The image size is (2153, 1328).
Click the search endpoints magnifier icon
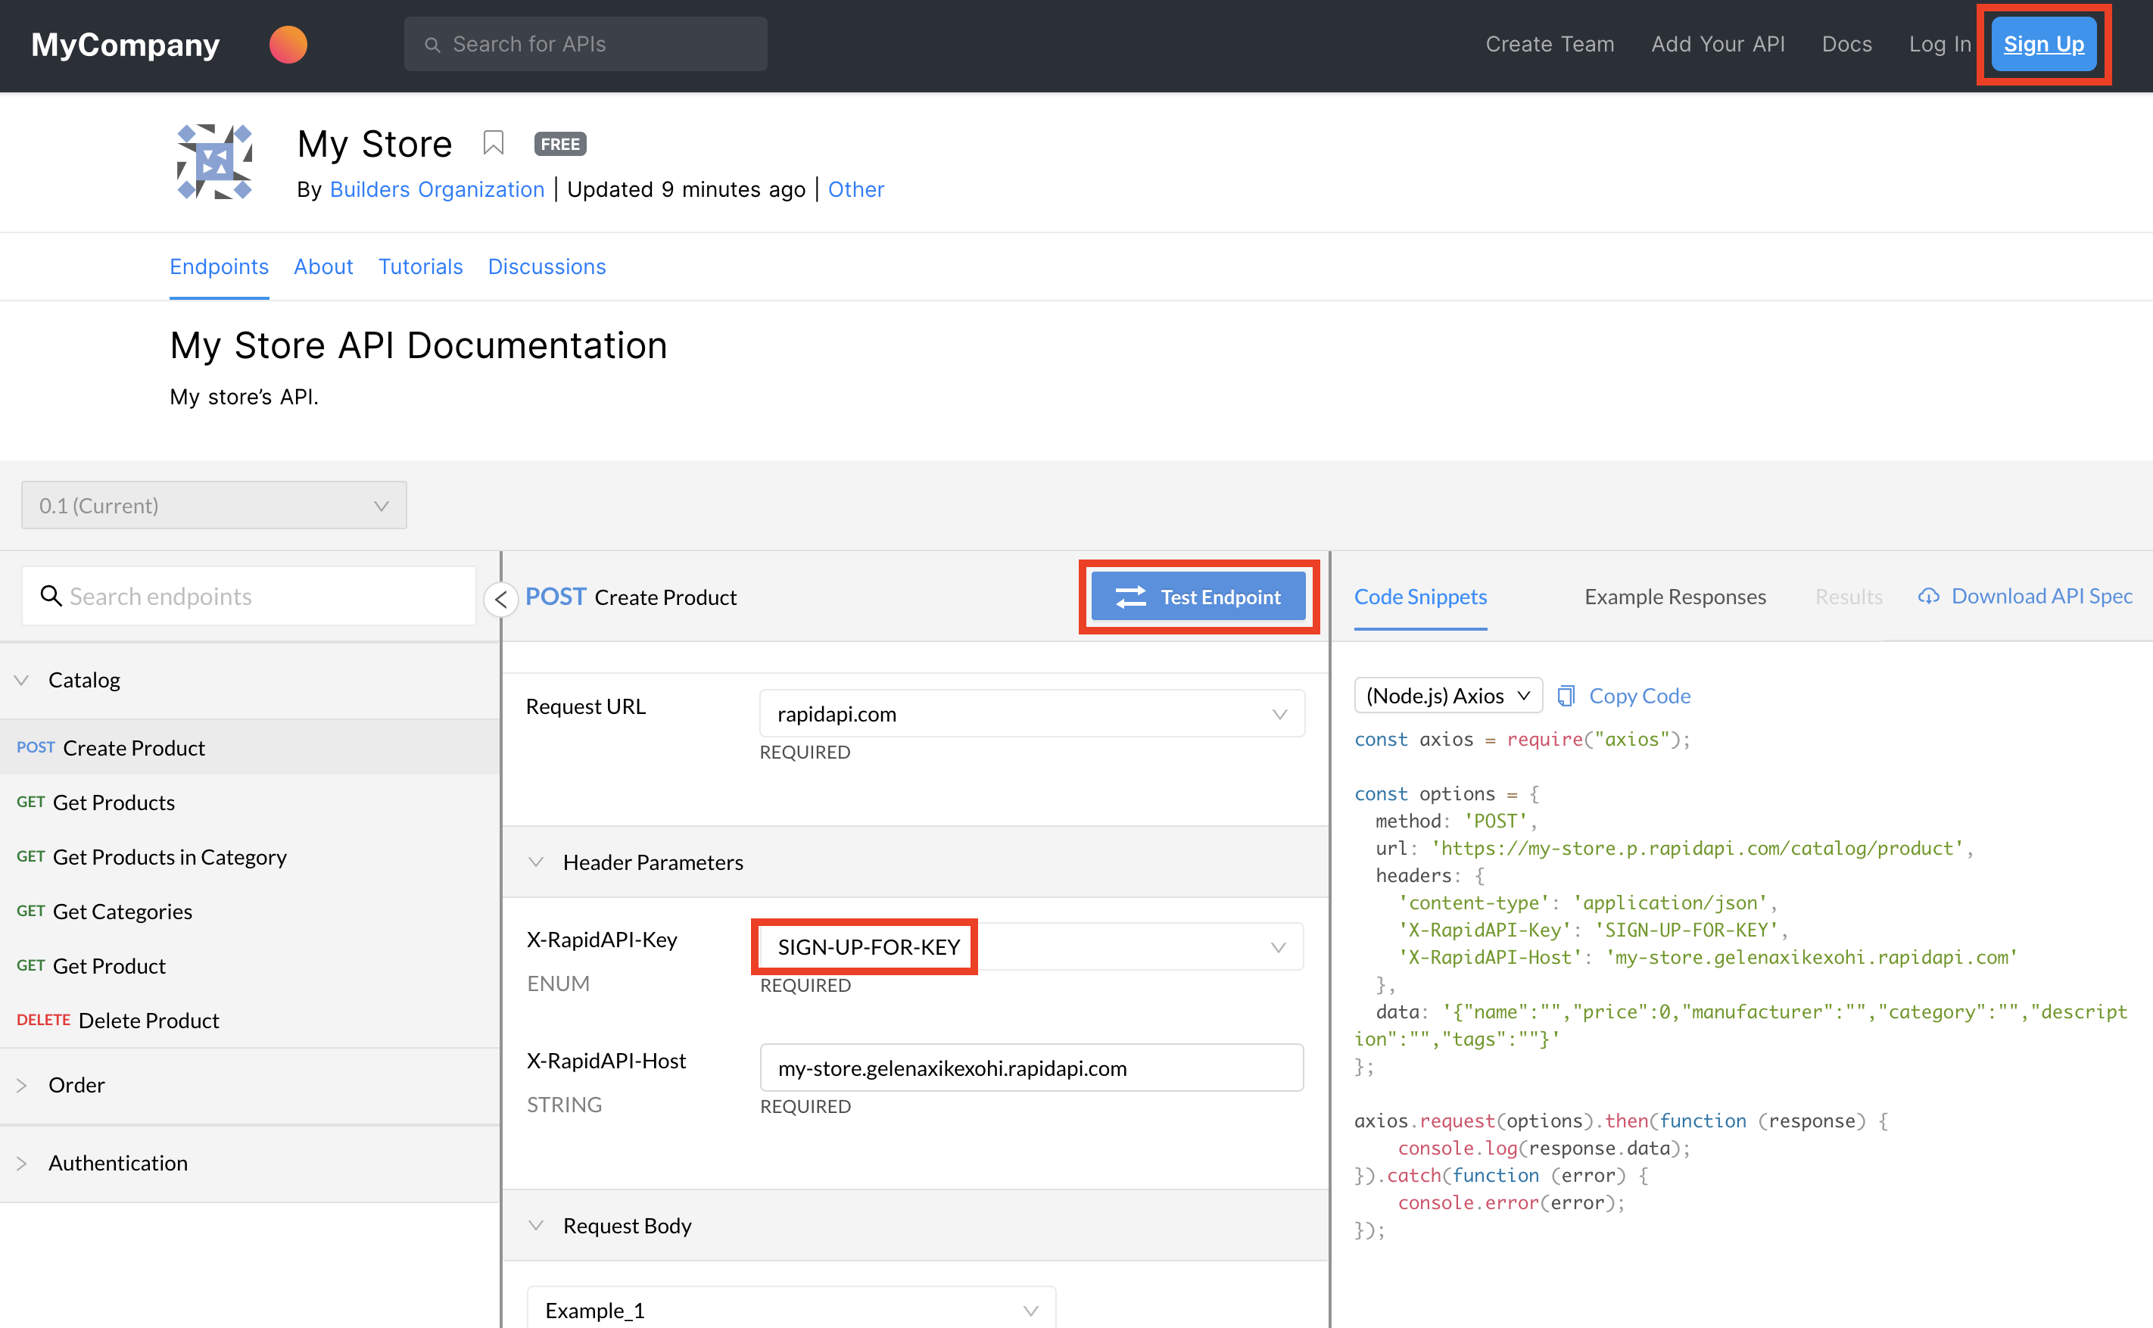(51, 597)
